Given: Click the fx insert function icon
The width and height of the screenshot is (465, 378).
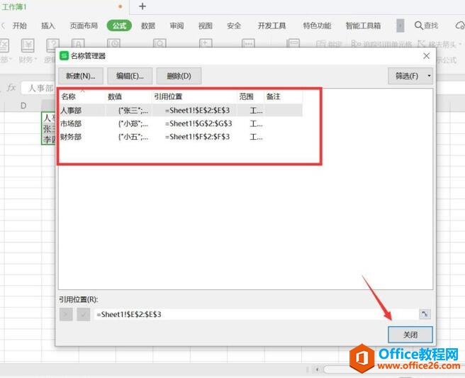Looking at the screenshot, I should click(x=11, y=87).
